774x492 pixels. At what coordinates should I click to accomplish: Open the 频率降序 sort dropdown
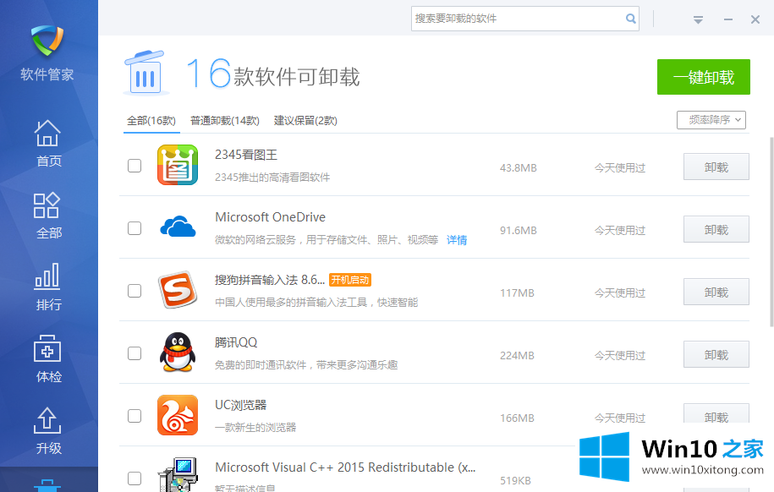pos(711,120)
